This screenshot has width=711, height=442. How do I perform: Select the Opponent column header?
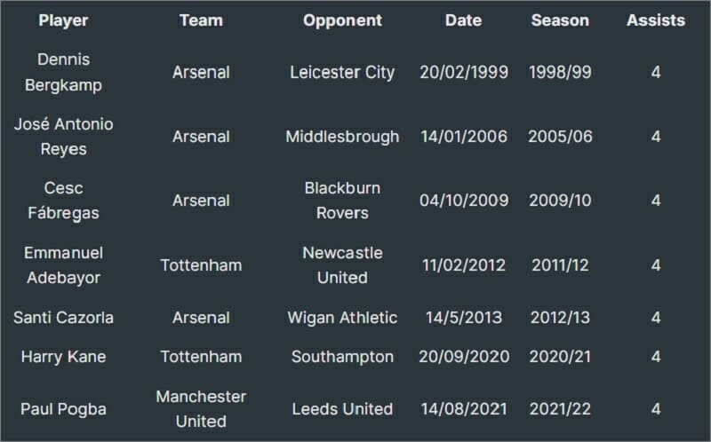pos(342,20)
